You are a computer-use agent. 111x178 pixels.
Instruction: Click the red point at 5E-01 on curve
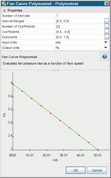click(x=98, y=150)
